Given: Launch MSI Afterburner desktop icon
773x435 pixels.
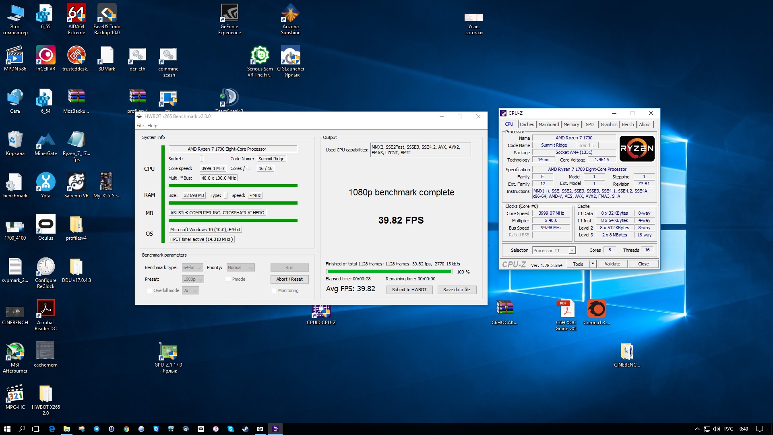Looking at the screenshot, I should click(15, 352).
